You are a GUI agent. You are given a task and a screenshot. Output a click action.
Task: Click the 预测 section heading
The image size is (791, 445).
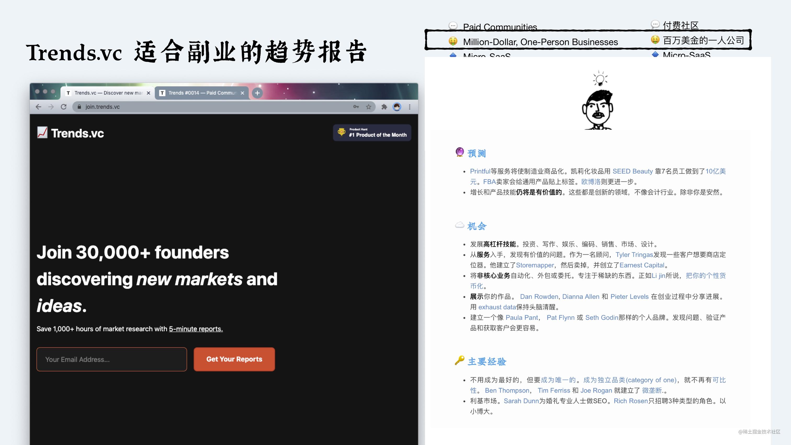click(x=477, y=153)
